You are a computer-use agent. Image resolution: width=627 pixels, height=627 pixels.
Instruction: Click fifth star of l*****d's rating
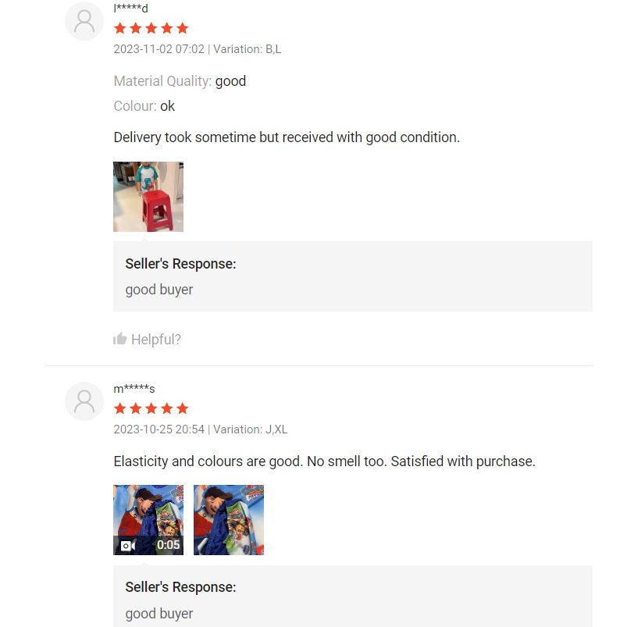point(183,28)
